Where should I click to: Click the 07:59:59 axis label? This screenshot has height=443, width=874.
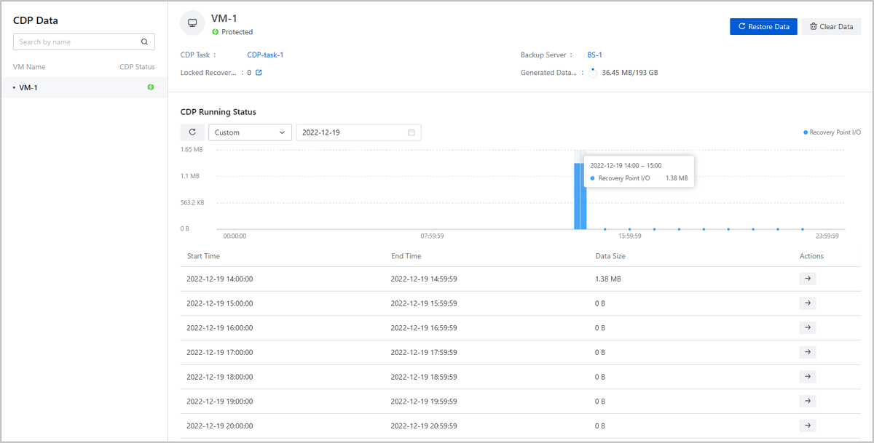point(433,236)
